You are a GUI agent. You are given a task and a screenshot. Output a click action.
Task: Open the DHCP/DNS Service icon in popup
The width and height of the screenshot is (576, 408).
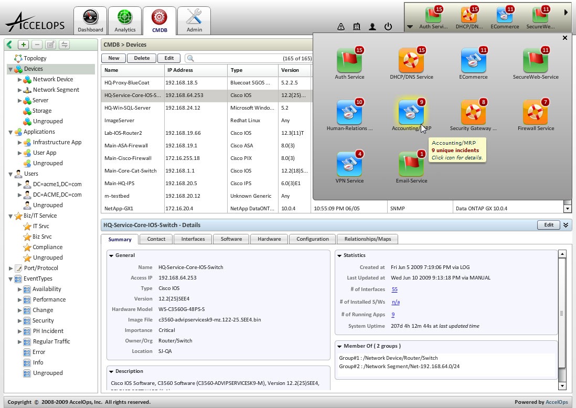(x=411, y=60)
